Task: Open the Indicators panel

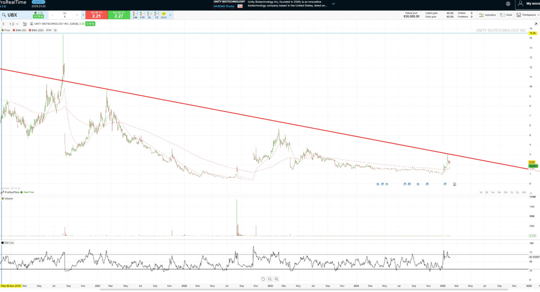Action: point(487,15)
